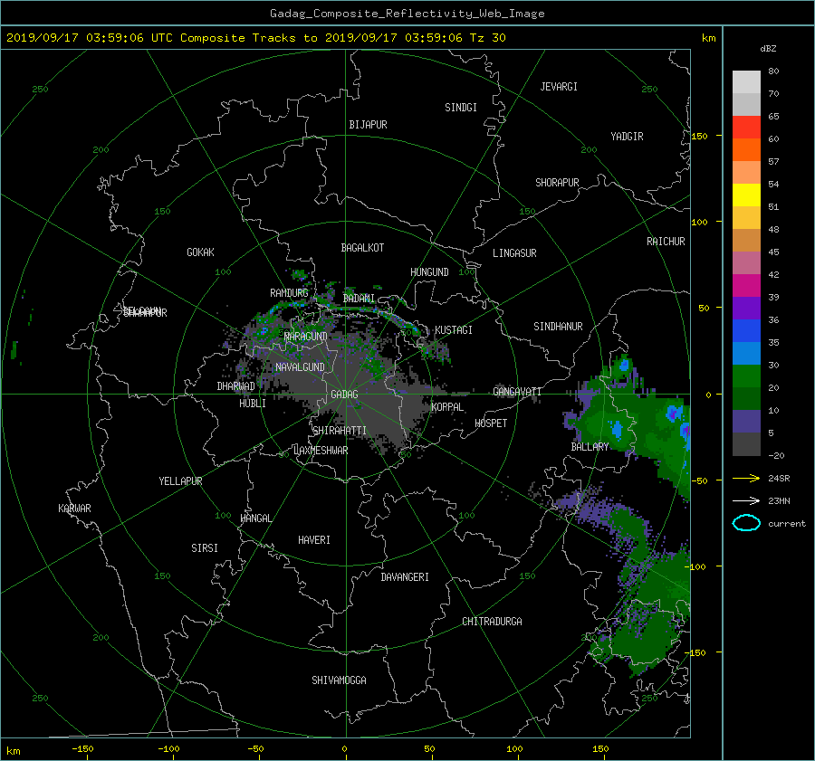Click the SIRSI label
The width and height of the screenshot is (815, 761).
pyautogui.click(x=205, y=548)
